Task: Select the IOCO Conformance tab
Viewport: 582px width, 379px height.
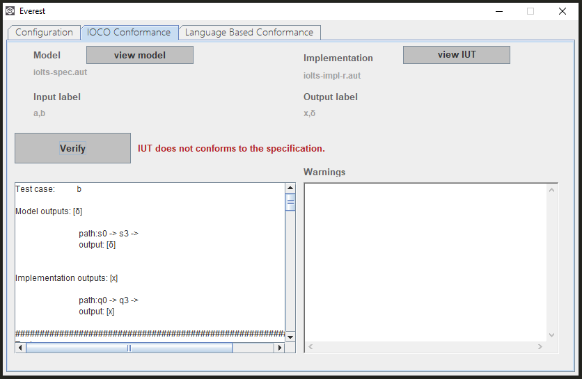Action: (129, 33)
